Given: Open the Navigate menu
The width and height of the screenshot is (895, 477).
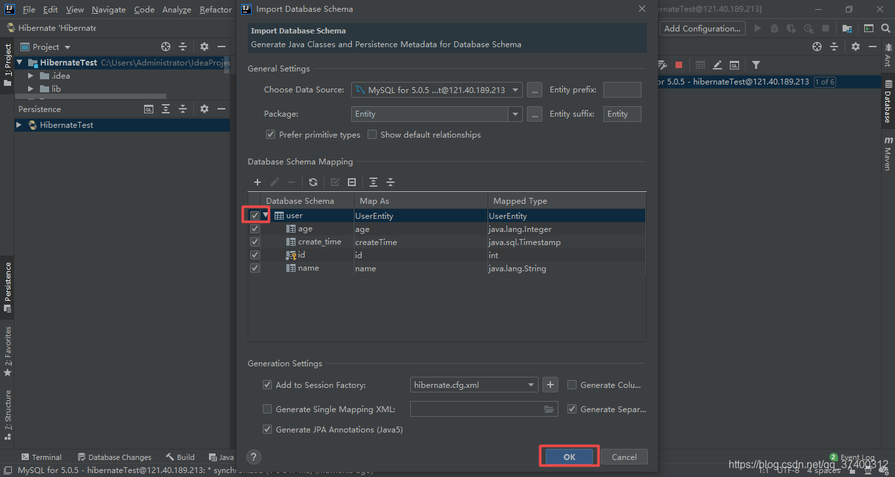Looking at the screenshot, I should [109, 9].
